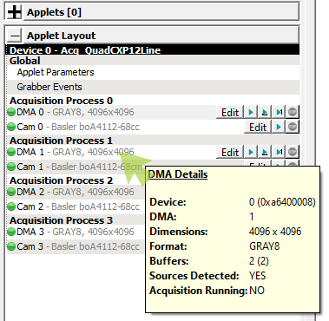Click the DMA Details tooltip title
The height and width of the screenshot is (321, 329).
pos(178,174)
